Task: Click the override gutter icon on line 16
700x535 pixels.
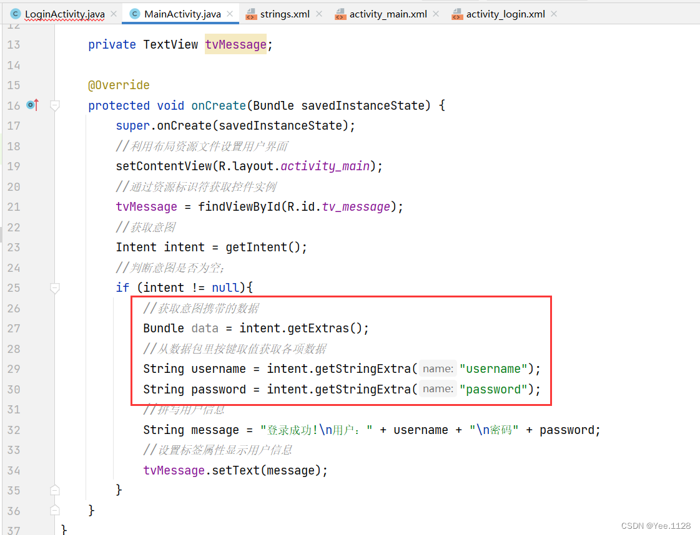Action: 32,105
